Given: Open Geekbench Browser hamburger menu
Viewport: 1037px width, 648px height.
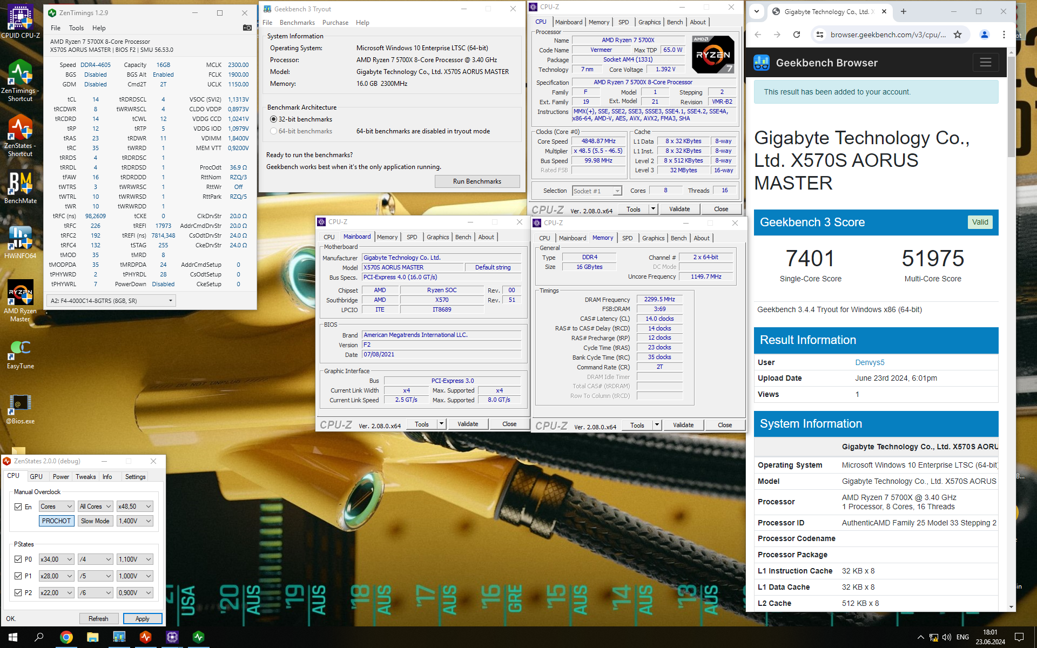Looking at the screenshot, I should [985, 63].
